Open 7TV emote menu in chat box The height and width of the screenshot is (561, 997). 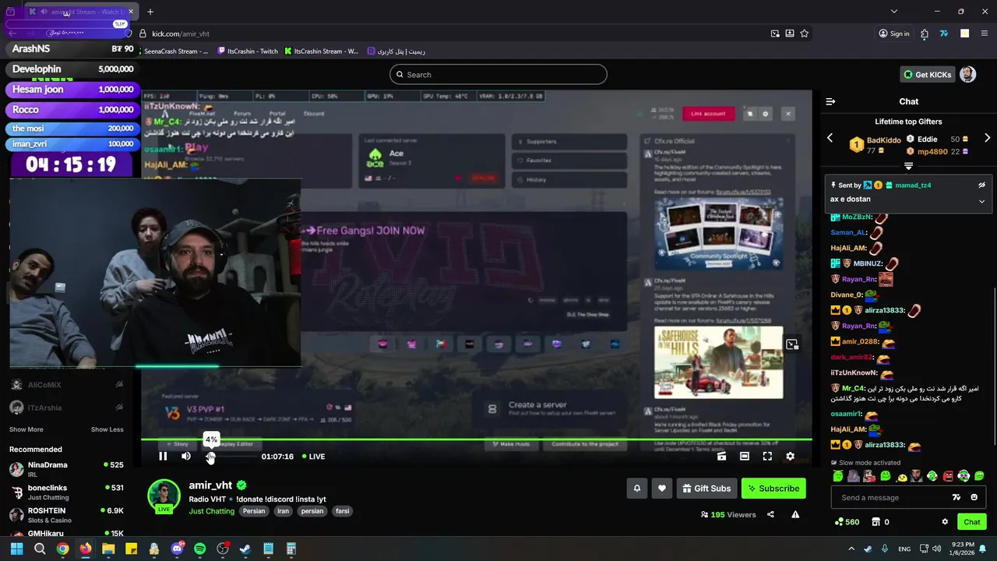956,497
